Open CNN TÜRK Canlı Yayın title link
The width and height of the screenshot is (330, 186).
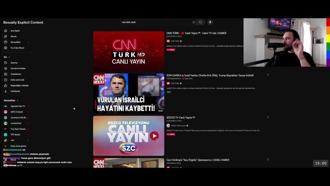[x=196, y=33]
